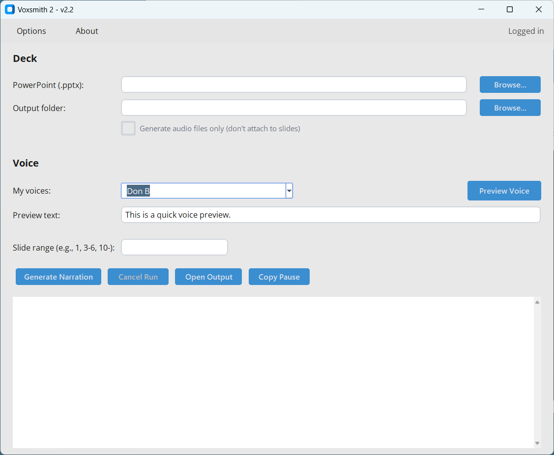Click the log scrollbar up arrow

click(x=537, y=302)
